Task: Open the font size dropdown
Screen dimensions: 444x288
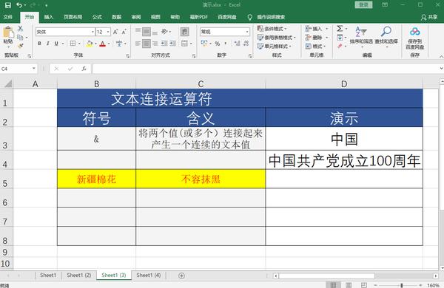Action: [108, 32]
